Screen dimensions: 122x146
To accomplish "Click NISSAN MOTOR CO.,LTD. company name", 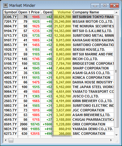I will coord(93,21).
